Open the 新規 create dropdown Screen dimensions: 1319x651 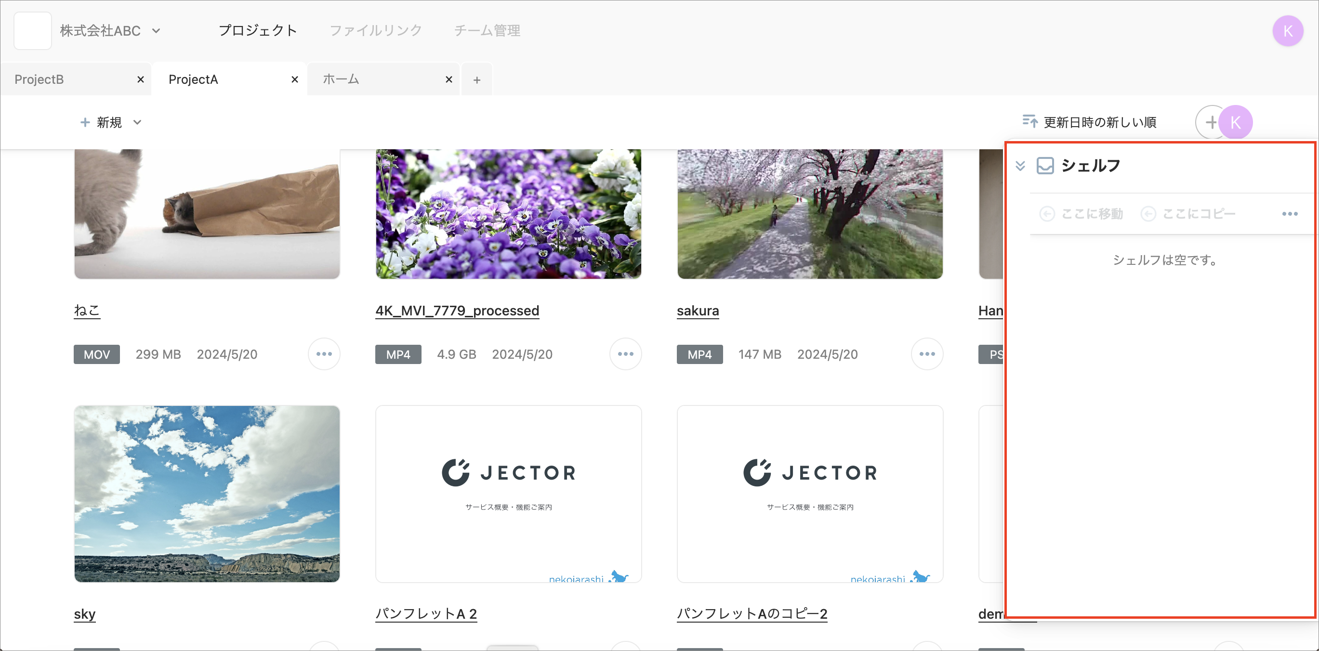(111, 122)
